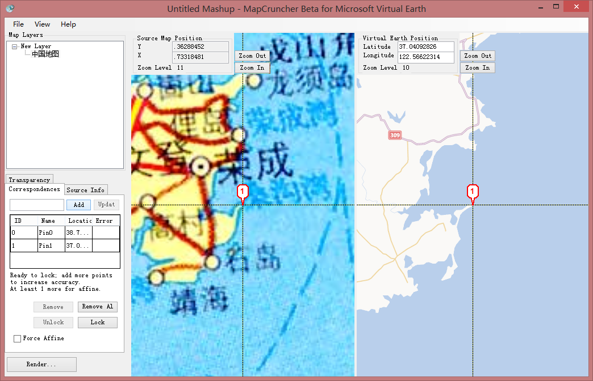The height and width of the screenshot is (381, 593).
Task: Open the Help menu
Action: pos(69,24)
